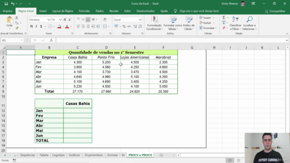Viewport: 290px width, 163px height.
Task: Click the Cut scissors icon
Action: 17,18
